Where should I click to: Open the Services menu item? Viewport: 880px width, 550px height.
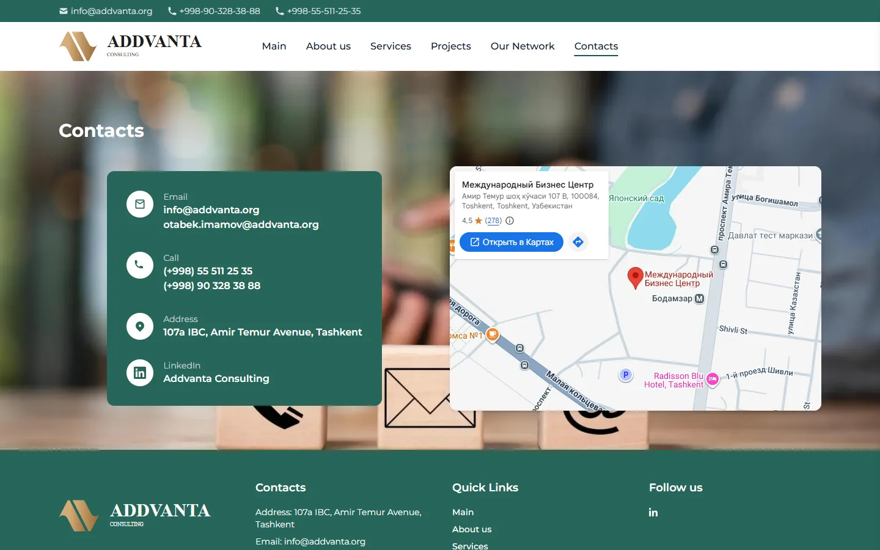(x=391, y=46)
